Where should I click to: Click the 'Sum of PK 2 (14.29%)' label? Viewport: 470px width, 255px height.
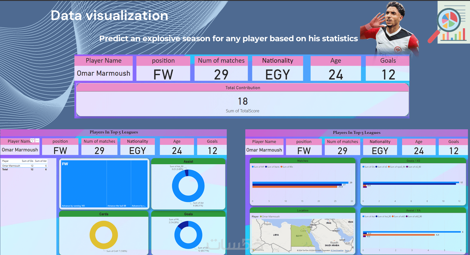tap(174, 221)
